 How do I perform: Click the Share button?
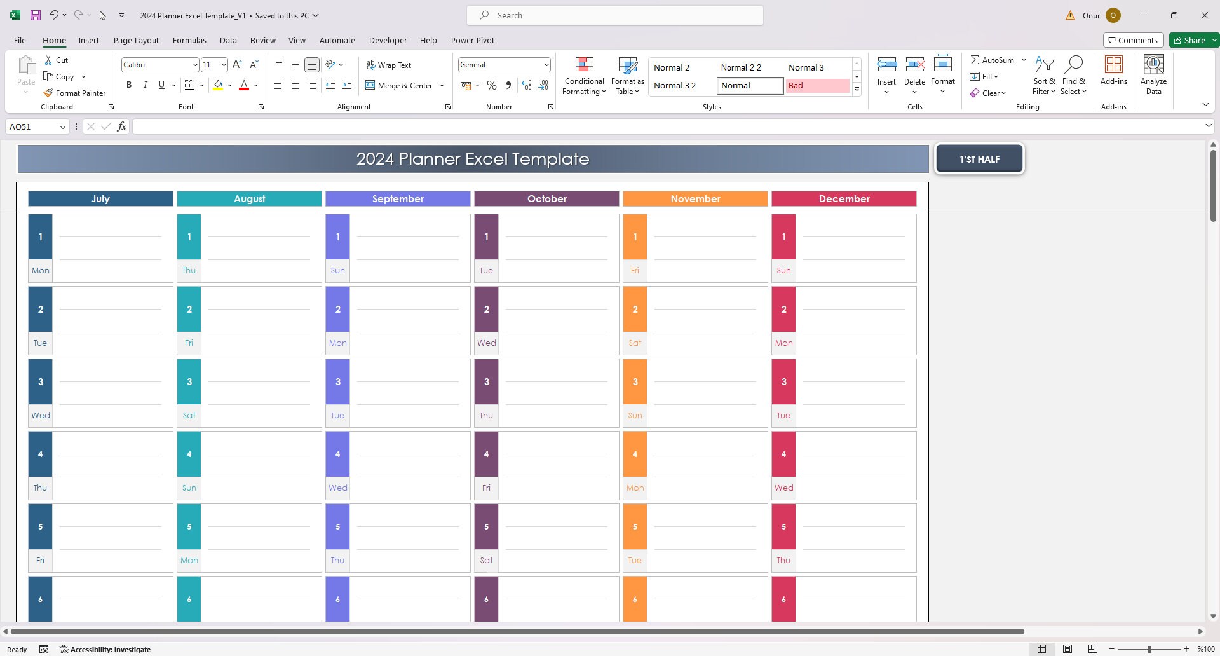click(1189, 40)
